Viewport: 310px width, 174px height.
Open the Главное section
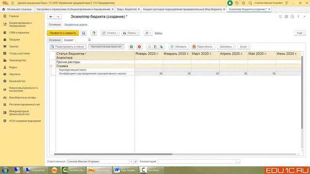click(14, 16)
